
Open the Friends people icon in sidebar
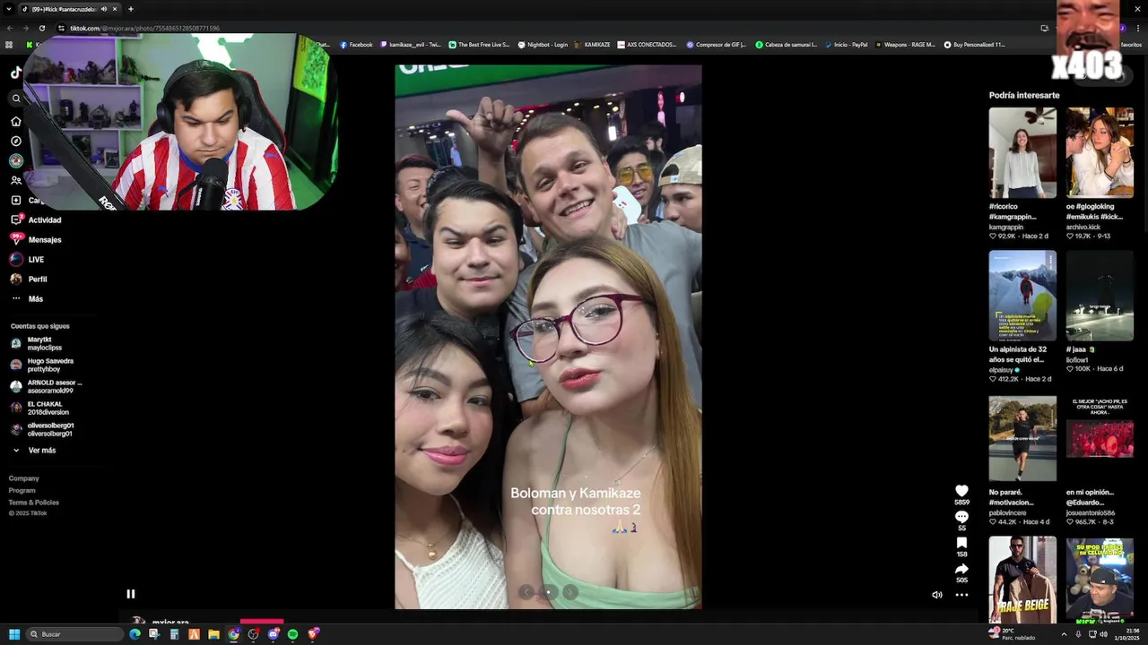(16, 180)
